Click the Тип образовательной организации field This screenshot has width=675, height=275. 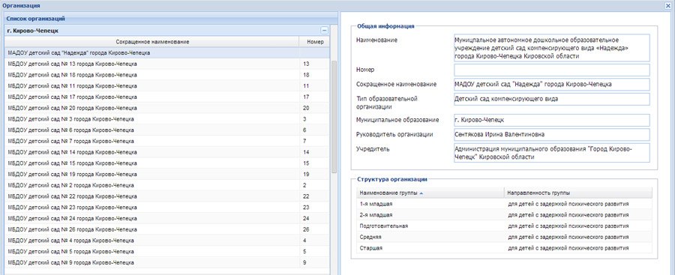point(551,99)
